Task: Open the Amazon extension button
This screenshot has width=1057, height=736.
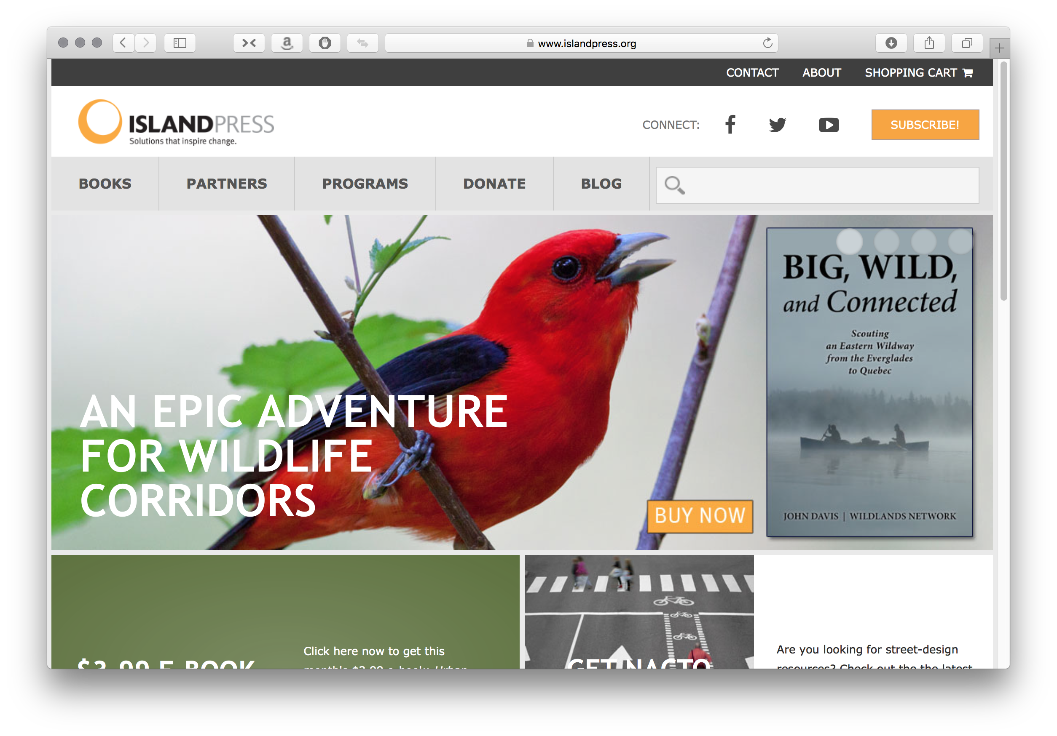Action: 287,43
